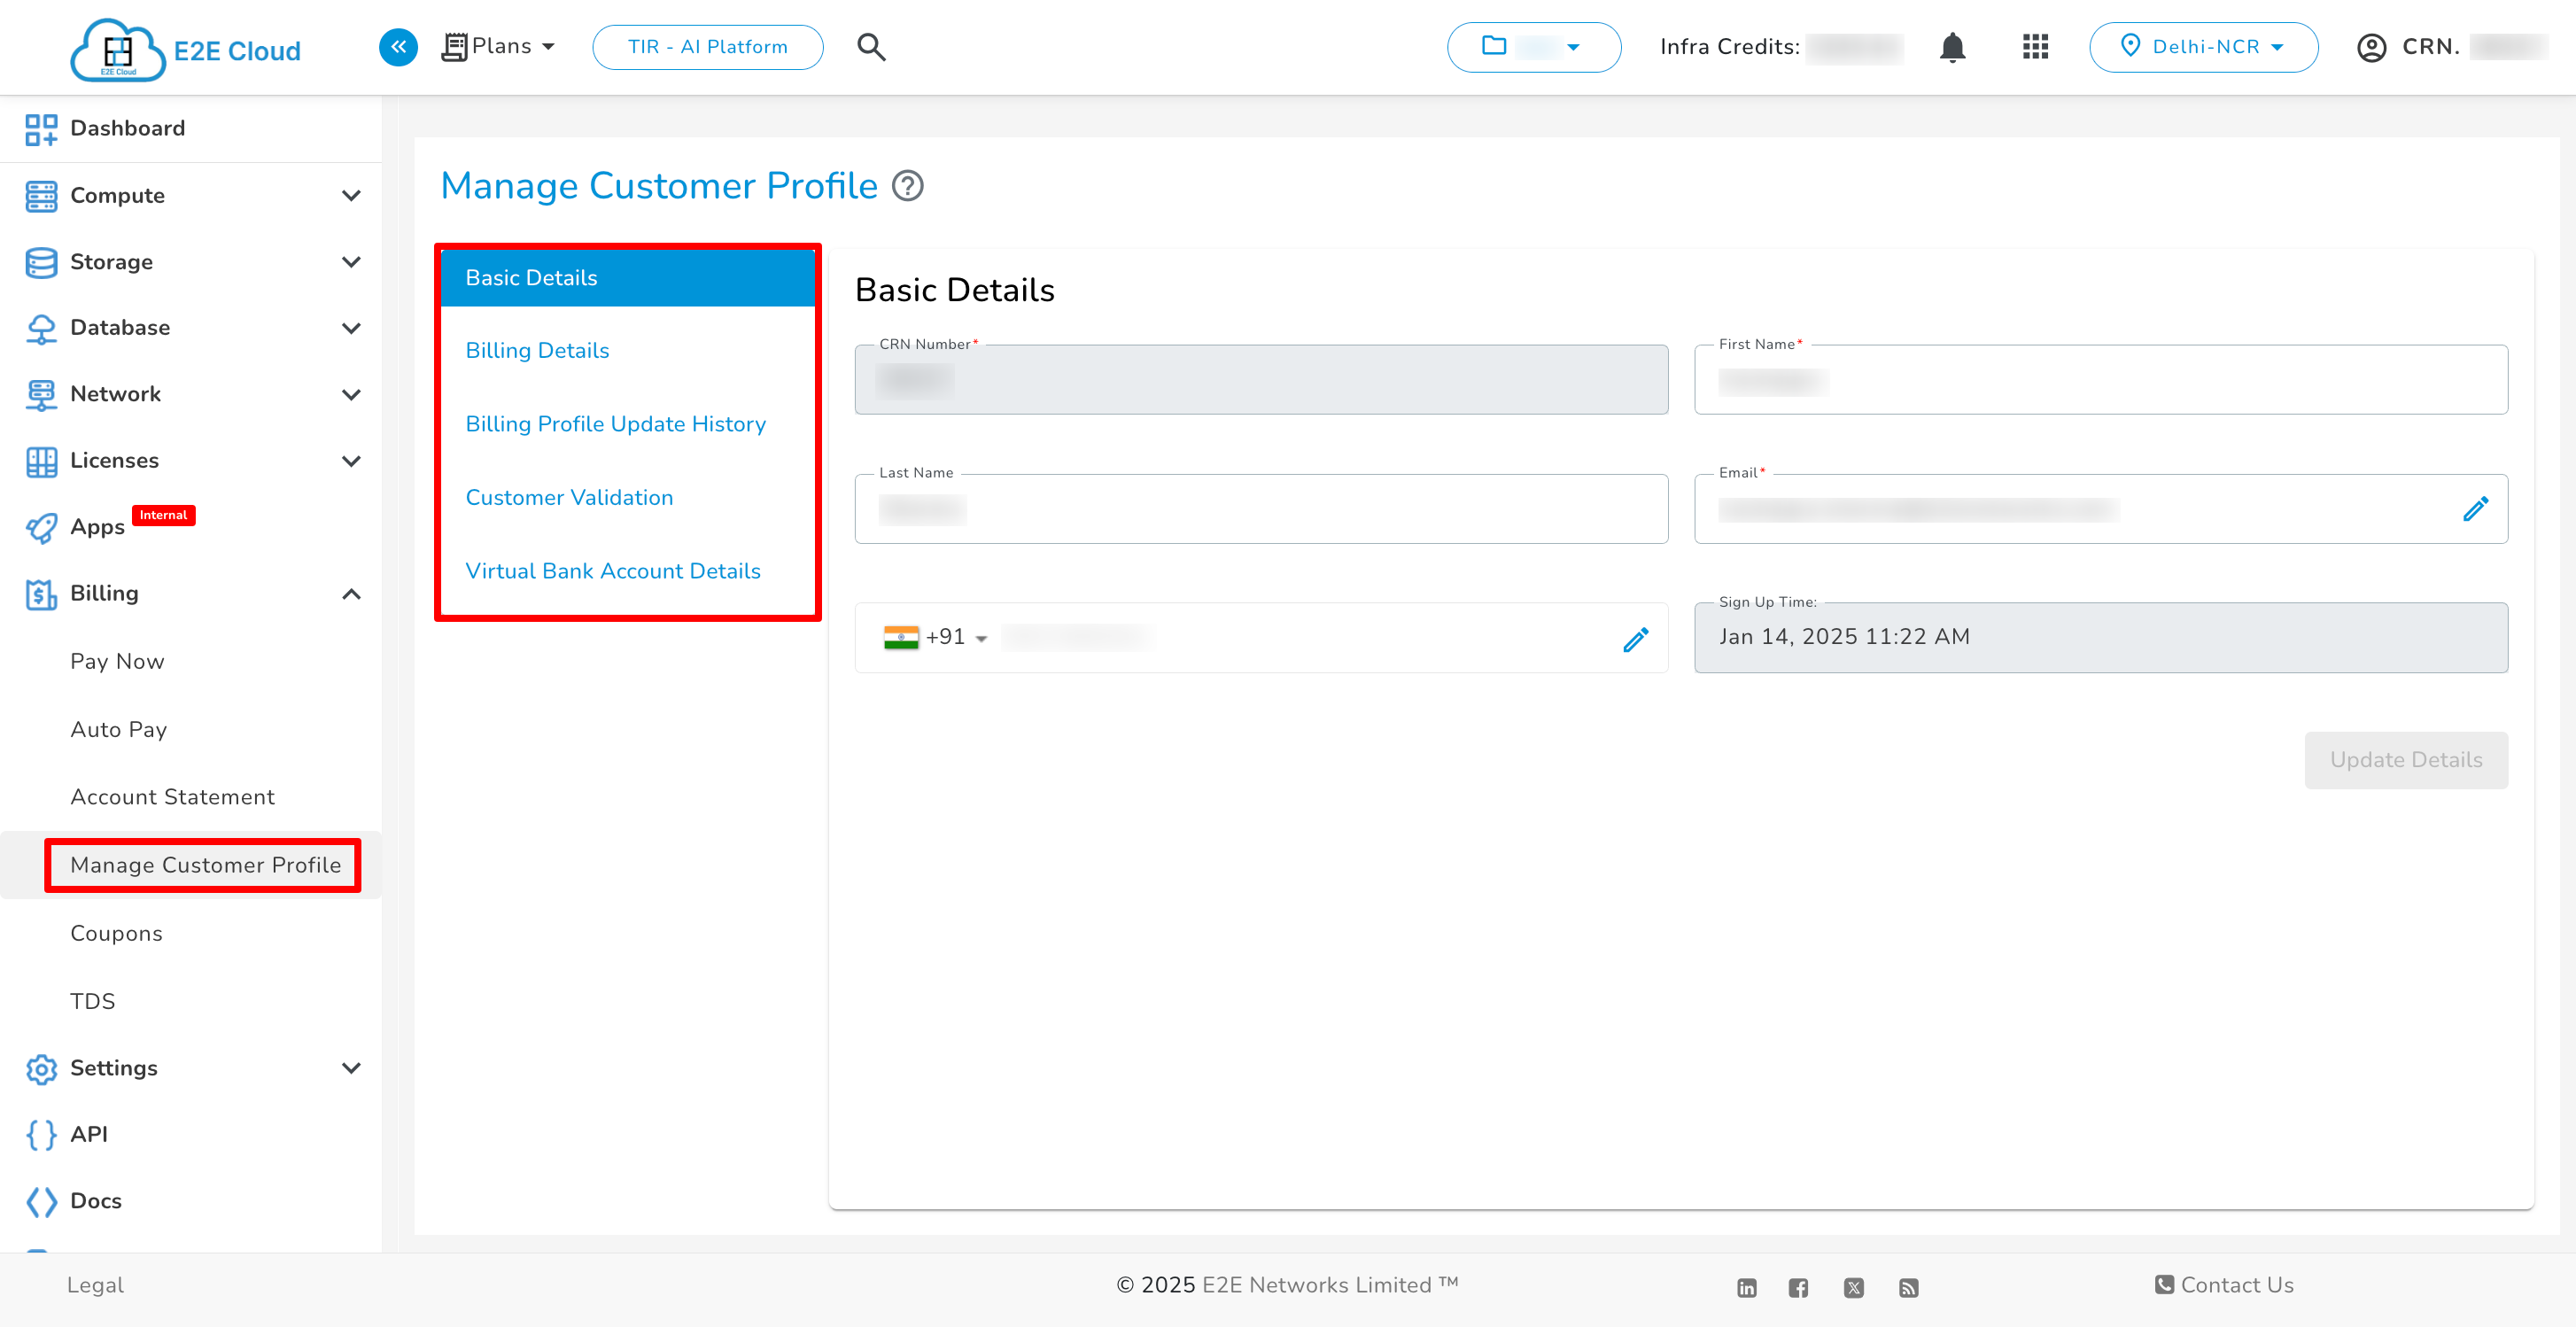Image resolution: width=2576 pixels, height=1327 pixels.
Task: Expand the Storage chevron
Action: pos(351,262)
